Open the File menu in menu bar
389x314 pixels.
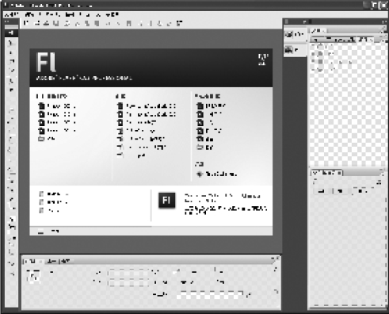click(11, 14)
